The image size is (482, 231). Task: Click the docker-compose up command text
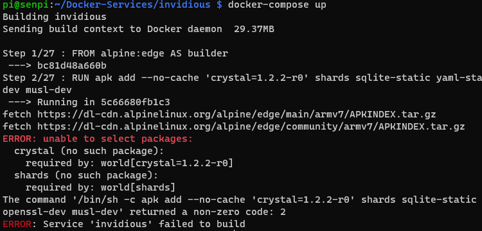point(277,5)
